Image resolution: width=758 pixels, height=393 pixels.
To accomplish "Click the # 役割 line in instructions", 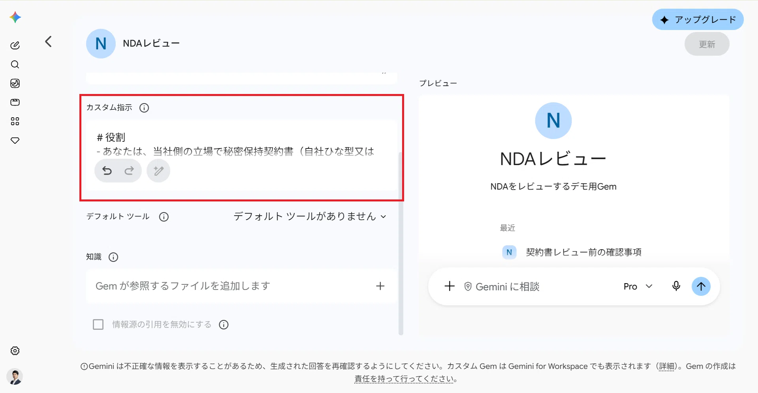I will [x=111, y=137].
